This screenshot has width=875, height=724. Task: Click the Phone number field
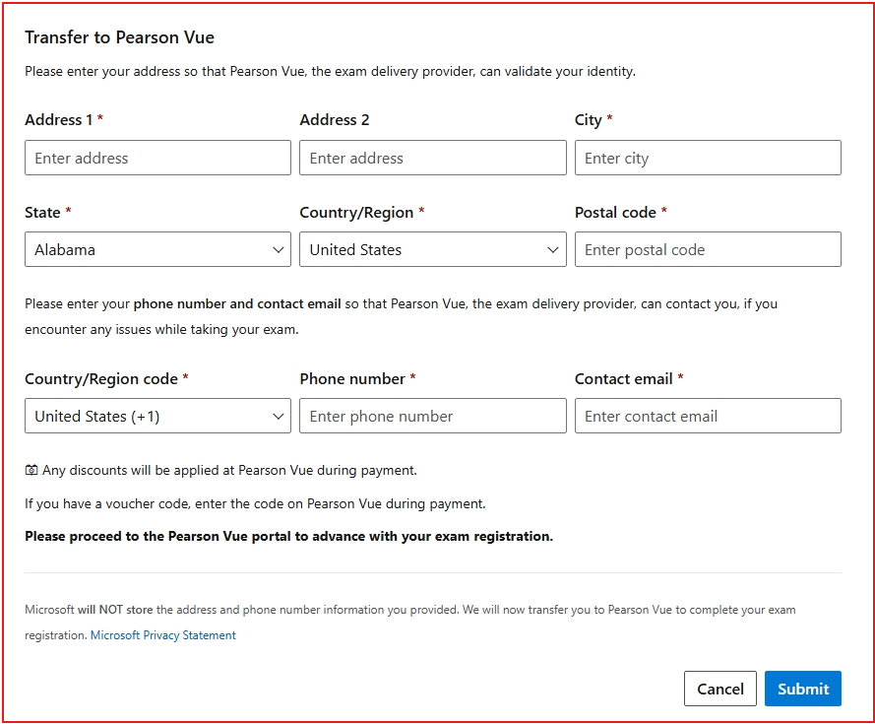point(433,416)
